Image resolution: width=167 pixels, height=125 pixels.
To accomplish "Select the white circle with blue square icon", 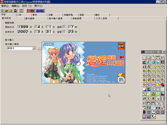I will (x=144, y=89).
